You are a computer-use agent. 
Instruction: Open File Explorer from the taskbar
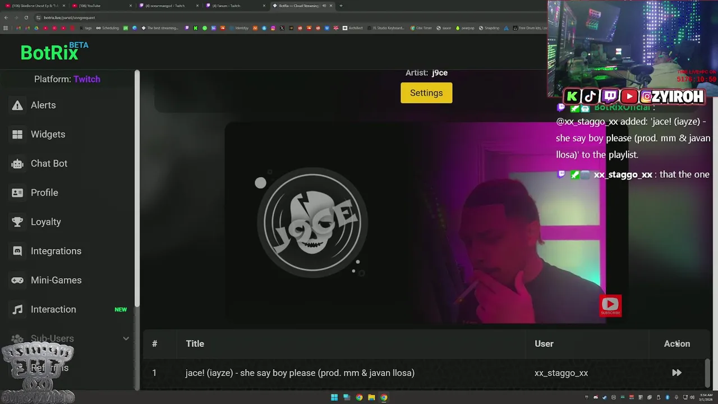371,397
